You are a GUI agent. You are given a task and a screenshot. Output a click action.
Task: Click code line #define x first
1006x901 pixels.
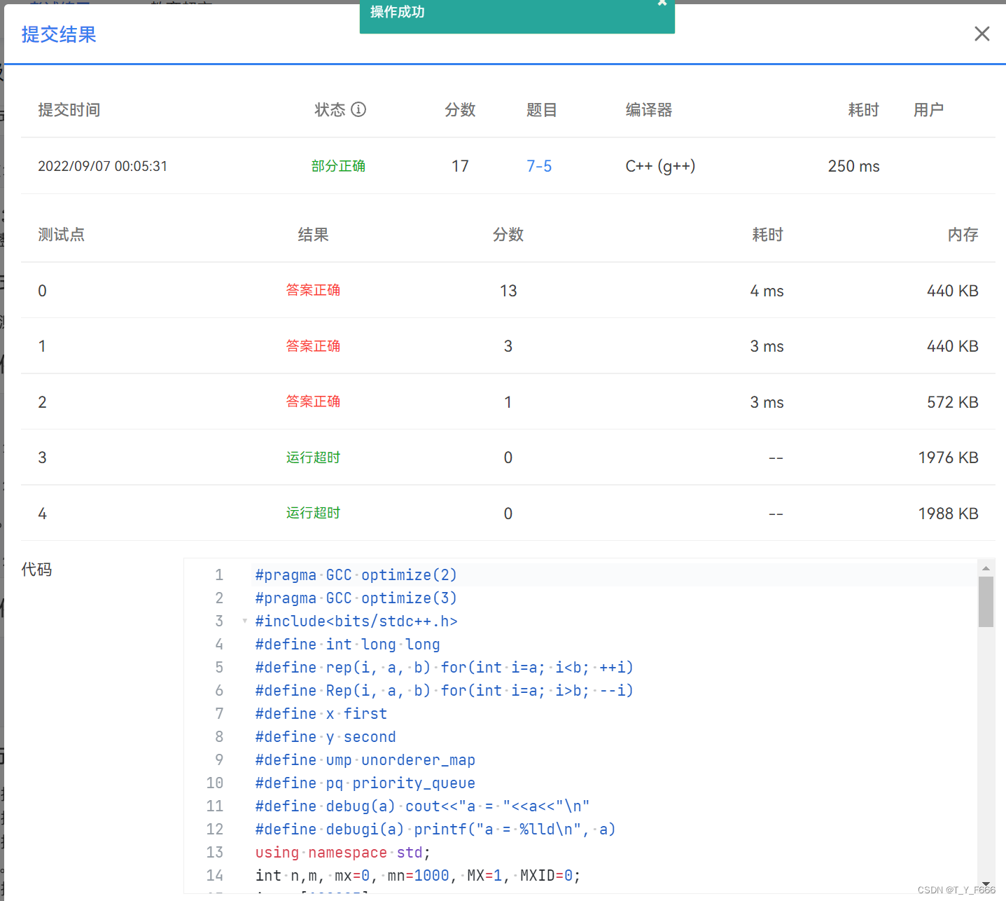(321, 714)
